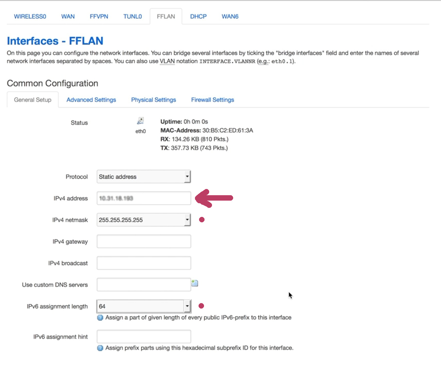Image resolution: width=441 pixels, height=378 pixels.
Task: Open the Advanced Settings tab
Action: click(x=91, y=100)
